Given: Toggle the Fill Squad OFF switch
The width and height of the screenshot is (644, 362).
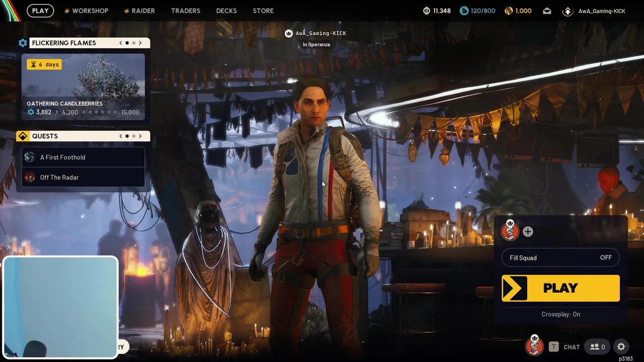Looking at the screenshot, I should point(560,258).
